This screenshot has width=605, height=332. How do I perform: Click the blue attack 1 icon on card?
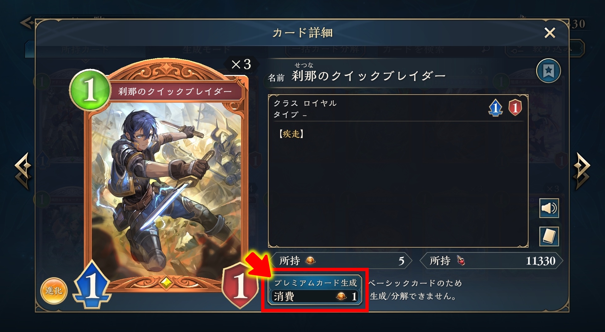point(92,284)
